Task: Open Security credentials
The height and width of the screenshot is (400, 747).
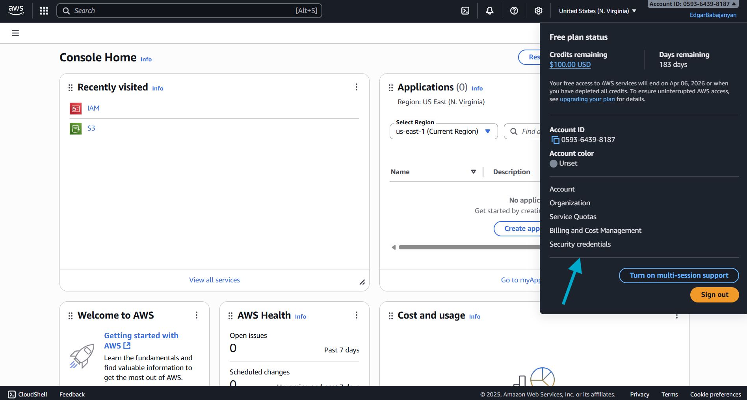Action: 580,244
